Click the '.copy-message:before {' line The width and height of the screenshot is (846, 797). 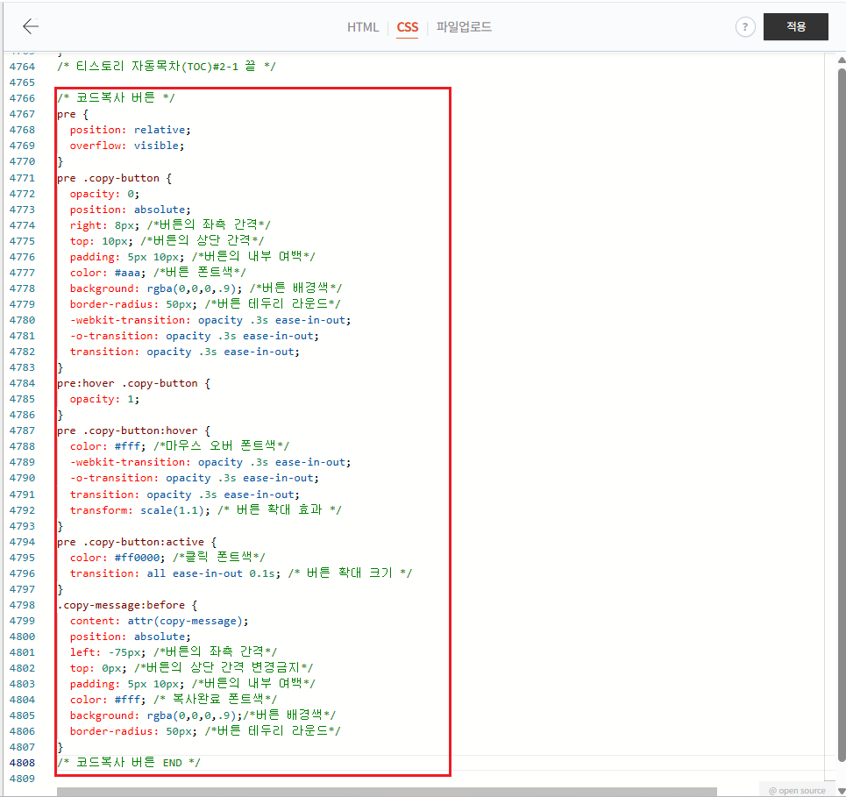127,605
